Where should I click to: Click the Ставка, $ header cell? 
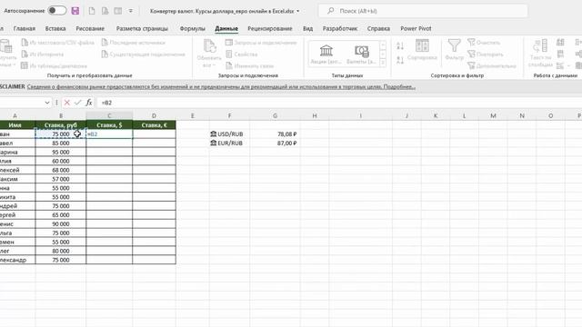[109, 125]
